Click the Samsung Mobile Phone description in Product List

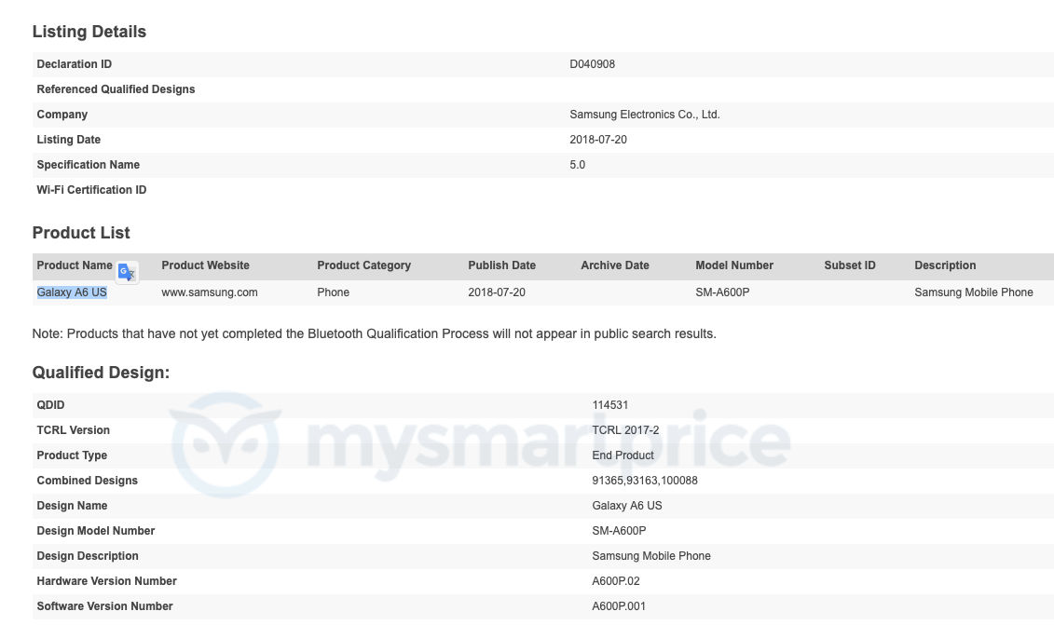(974, 292)
